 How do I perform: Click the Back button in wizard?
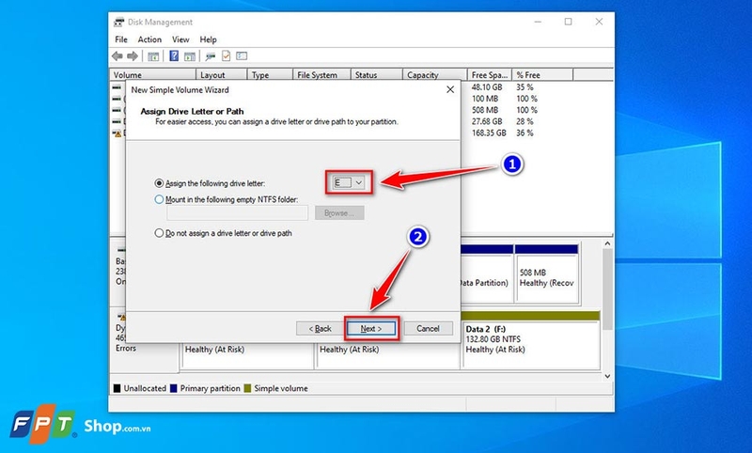tap(320, 328)
